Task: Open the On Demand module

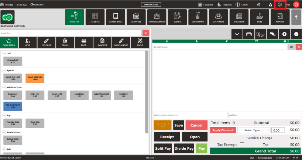Action: 198,17
